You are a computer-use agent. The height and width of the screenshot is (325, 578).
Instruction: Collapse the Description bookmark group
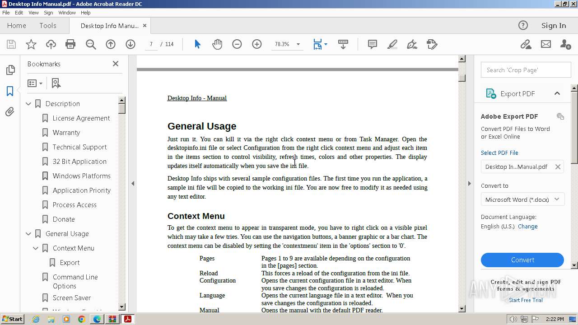[28, 104]
